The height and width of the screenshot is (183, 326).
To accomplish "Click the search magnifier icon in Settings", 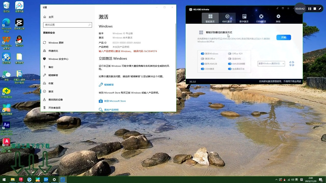I will click(89, 25).
